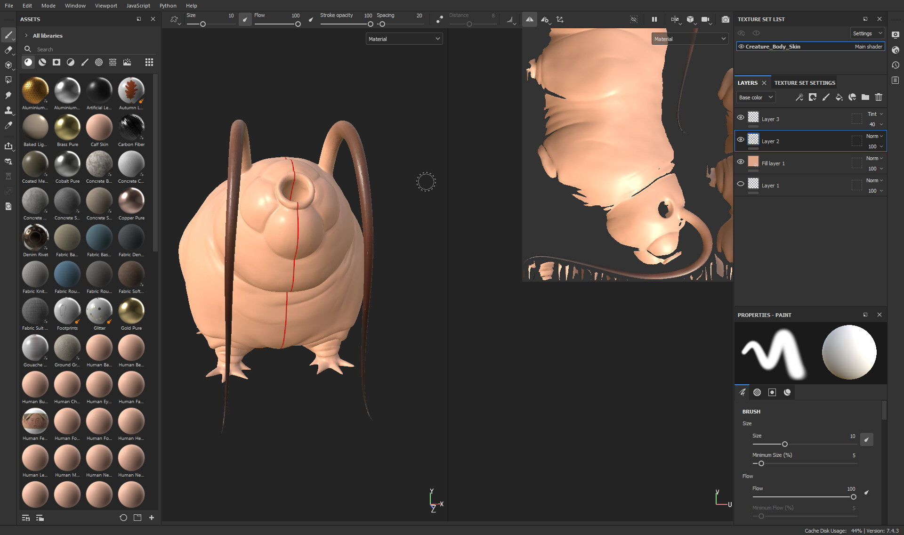Adjust the Flow slider in Properties panel
This screenshot has width=904, height=535.
click(x=853, y=497)
